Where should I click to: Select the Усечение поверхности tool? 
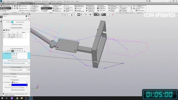(x=101, y=6)
